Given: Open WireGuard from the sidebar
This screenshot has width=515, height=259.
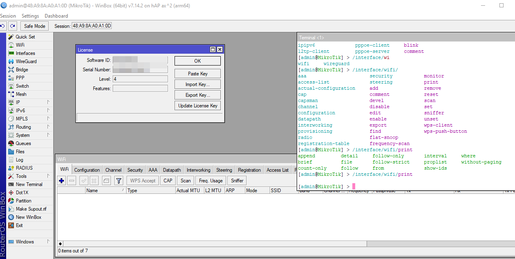Looking at the screenshot, I should tap(26, 61).
